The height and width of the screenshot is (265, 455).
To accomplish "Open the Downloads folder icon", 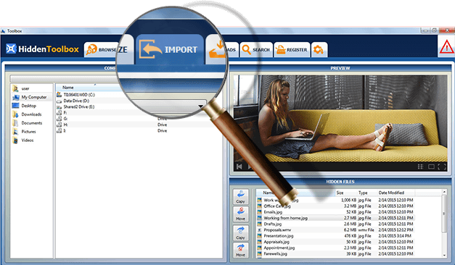I will coord(15,114).
